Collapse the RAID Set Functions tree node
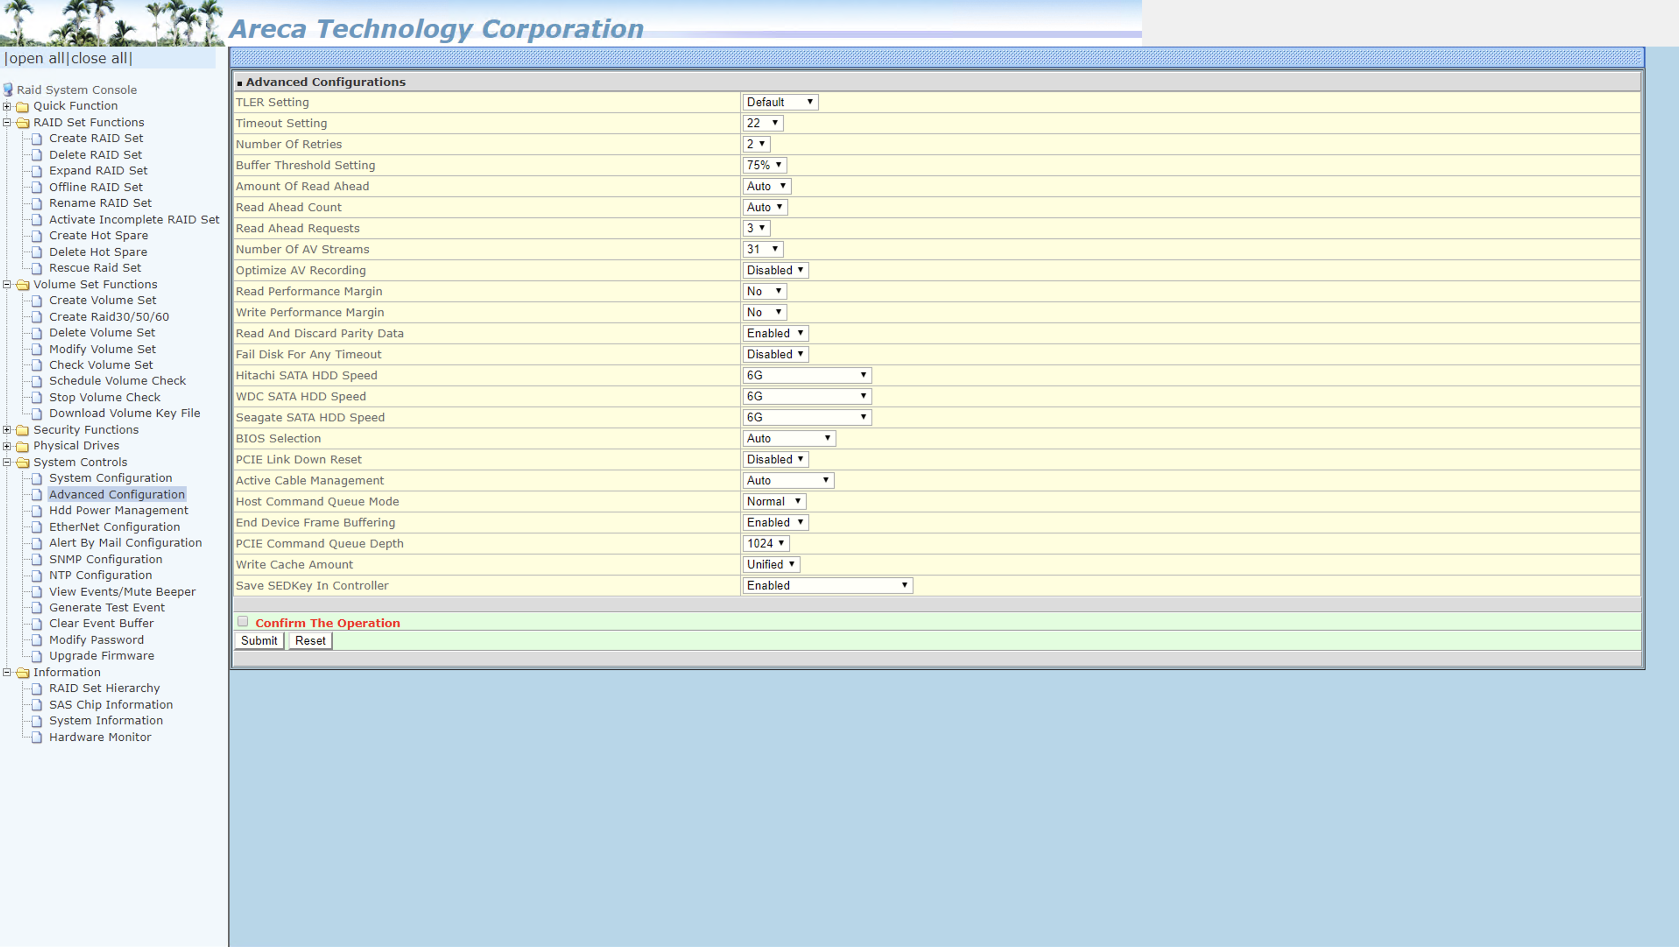The width and height of the screenshot is (1679, 947). click(7, 123)
